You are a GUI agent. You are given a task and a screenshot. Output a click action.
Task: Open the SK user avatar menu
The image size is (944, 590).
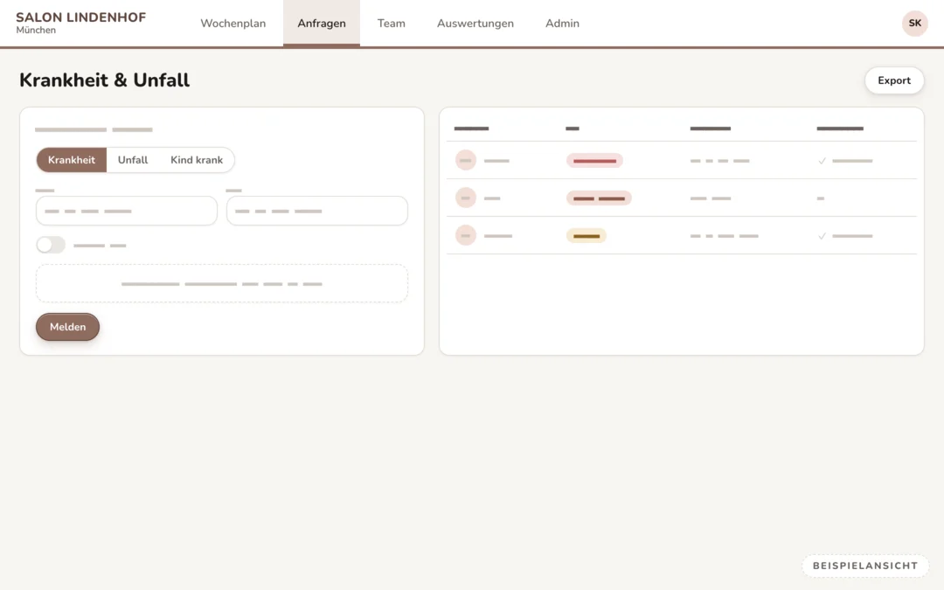point(914,24)
